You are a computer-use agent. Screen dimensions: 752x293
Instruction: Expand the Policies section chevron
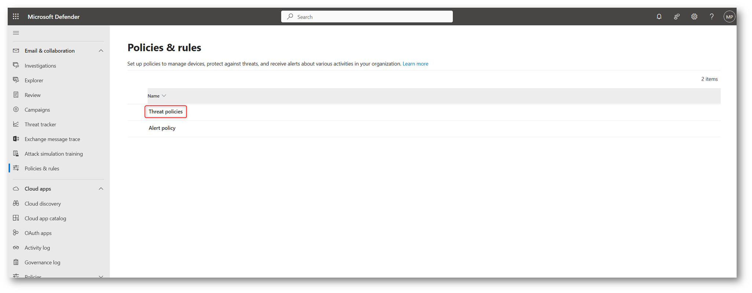101,276
